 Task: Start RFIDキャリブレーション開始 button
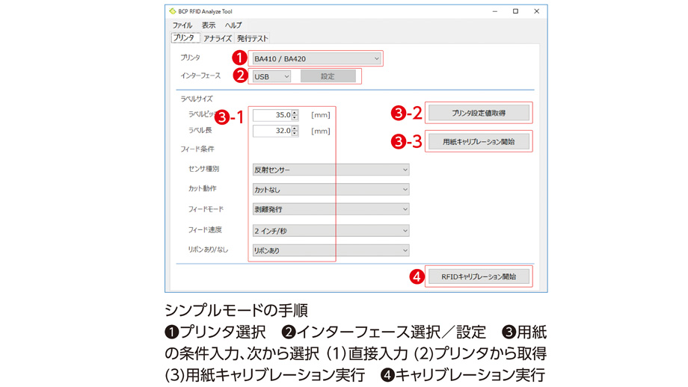click(x=479, y=276)
